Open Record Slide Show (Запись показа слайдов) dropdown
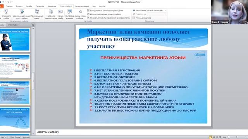248x139 pixels. (x=80, y=14)
